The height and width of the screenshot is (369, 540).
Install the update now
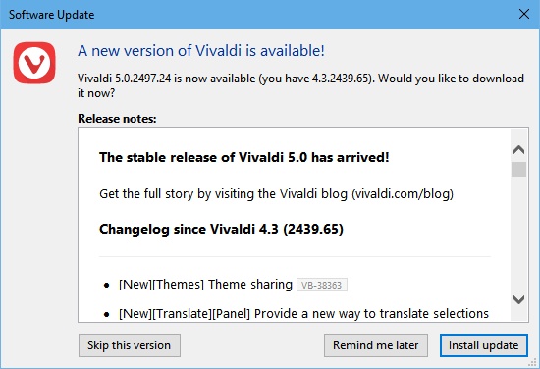[x=483, y=345]
